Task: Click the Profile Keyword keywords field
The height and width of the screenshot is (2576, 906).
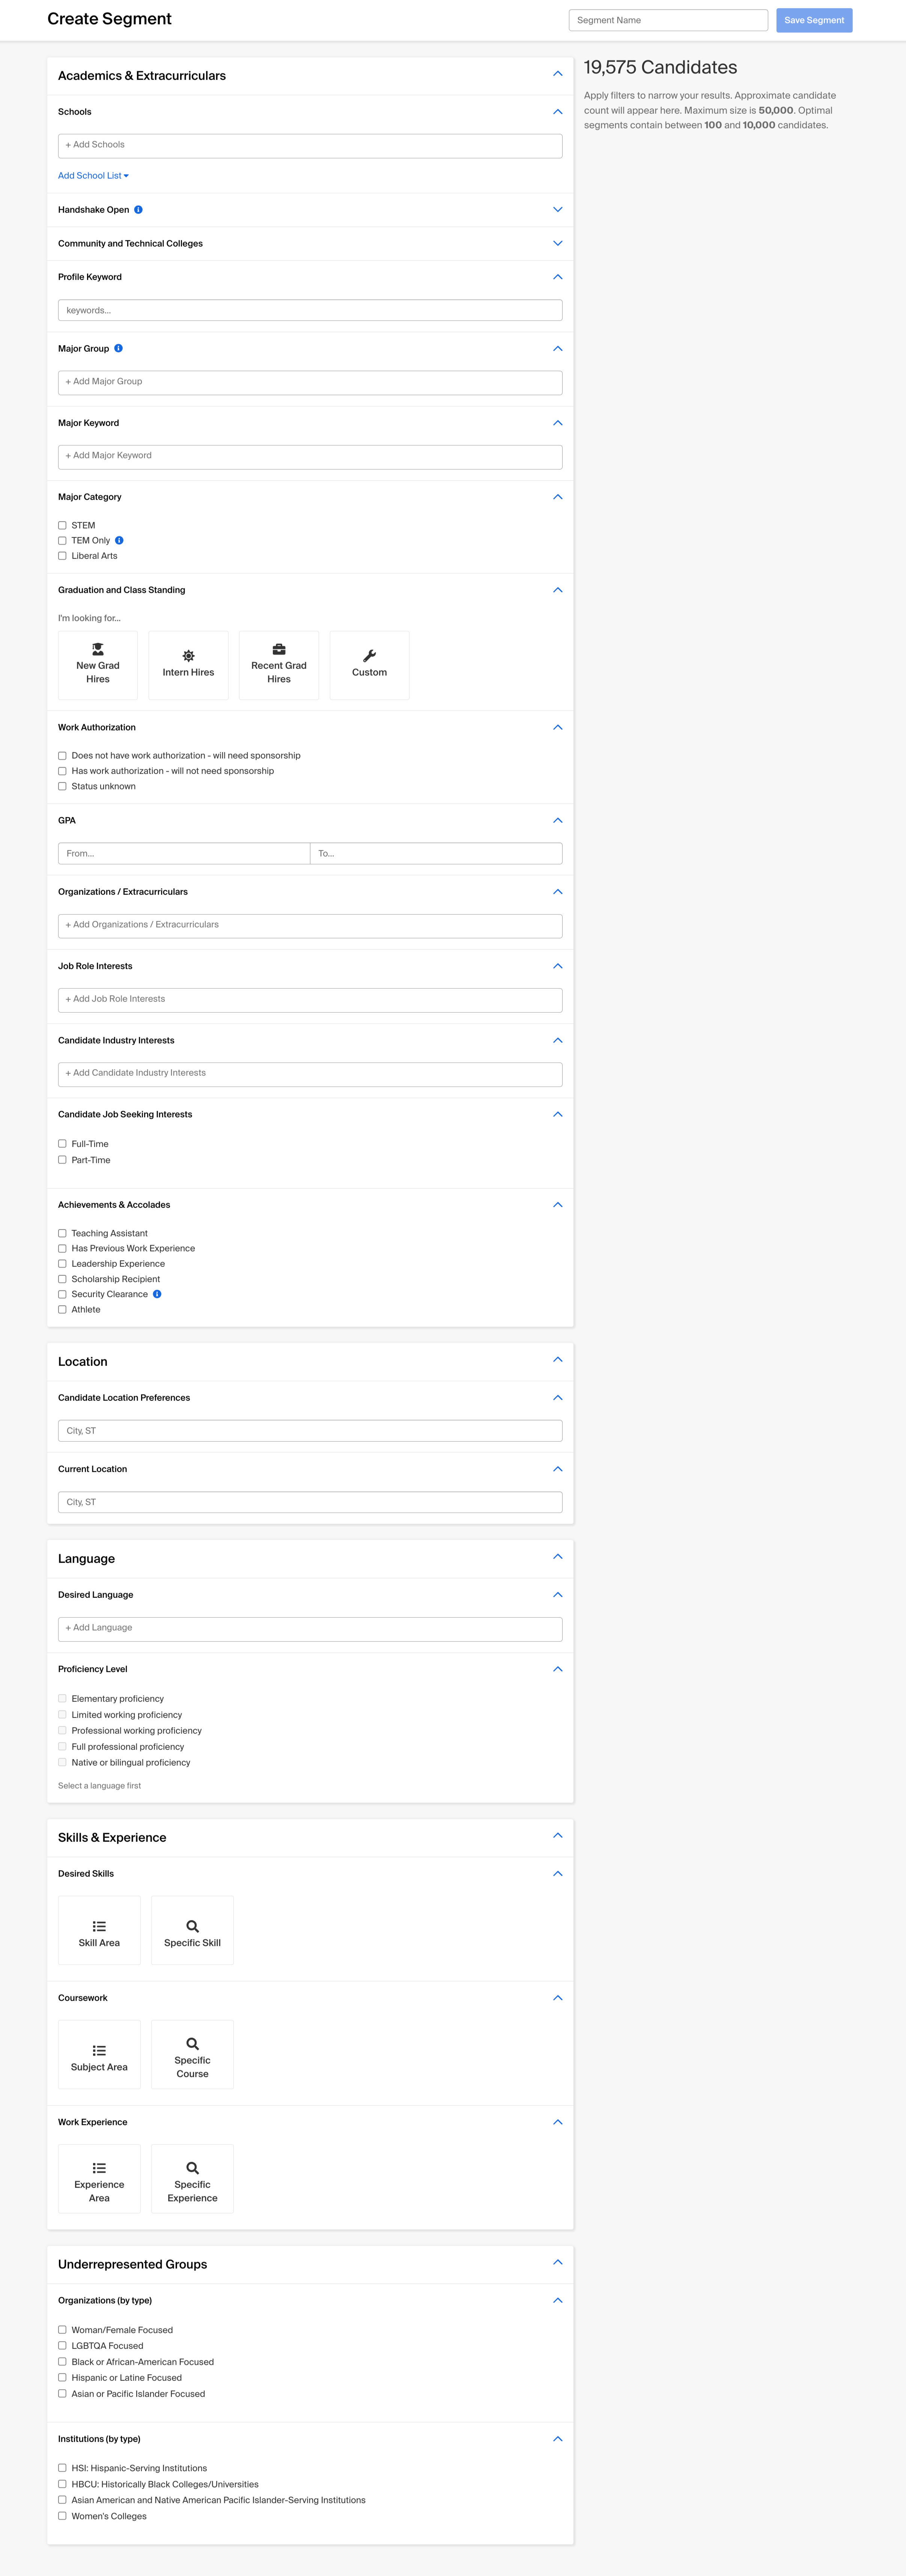Action: (x=310, y=310)
